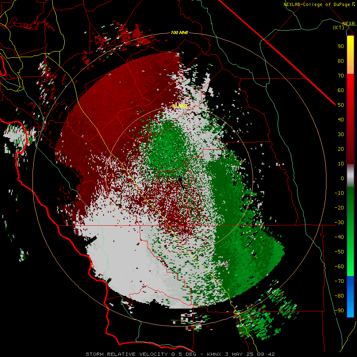The image size is (357, 357).
Task: Click the 0 value on the velocity scale
Action: (x=342, y=178)
